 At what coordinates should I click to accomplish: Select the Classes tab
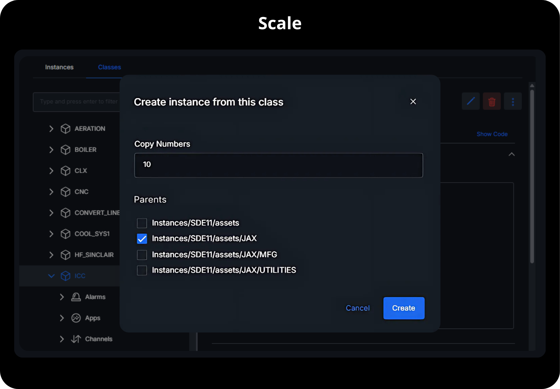(109, 67)
